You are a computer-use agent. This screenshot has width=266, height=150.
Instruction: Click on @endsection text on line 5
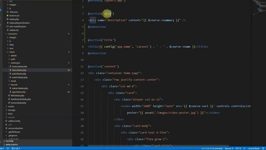[97, 27]
